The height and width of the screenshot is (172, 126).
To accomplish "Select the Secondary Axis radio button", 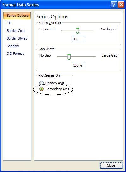I will (x=41, y=89).
